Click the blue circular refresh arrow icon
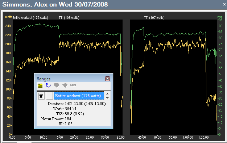 (48, 85)
